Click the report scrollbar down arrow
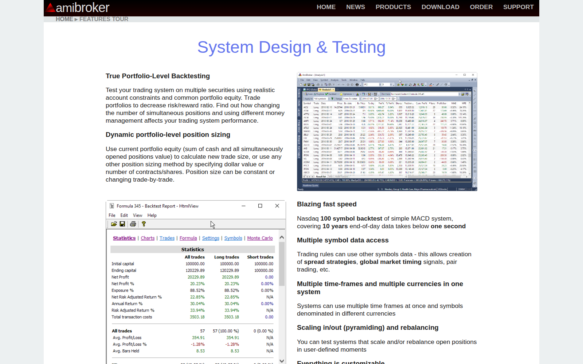The width and height of the screenshot is (583, 364). pos(282,361)
